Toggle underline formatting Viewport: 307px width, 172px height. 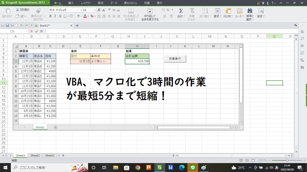click(60, 16)
